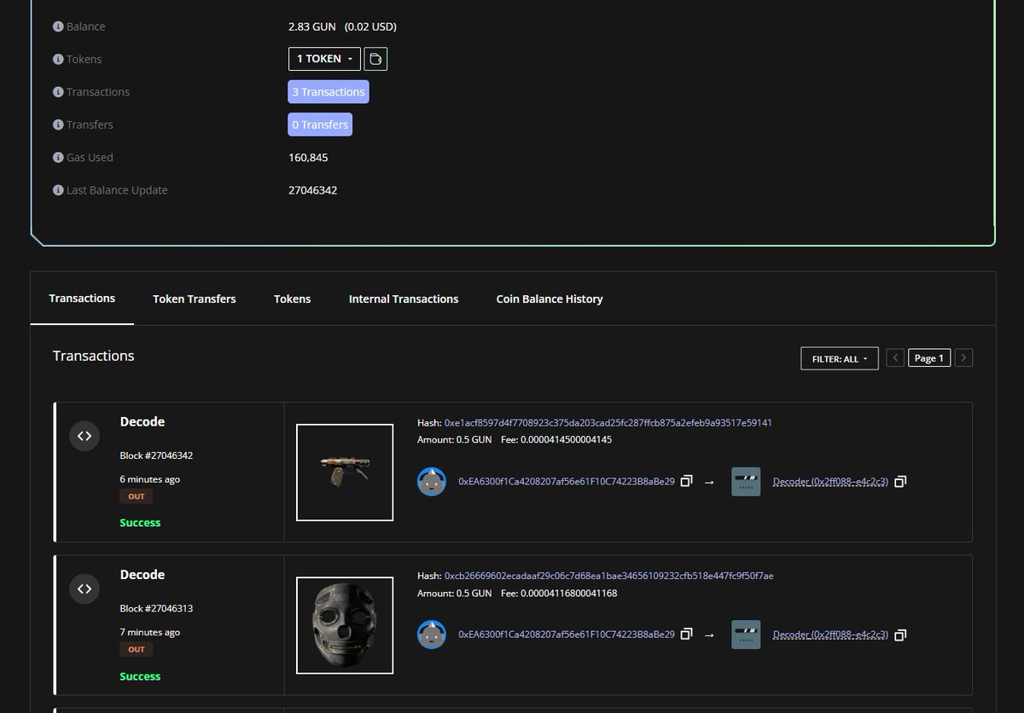Copy sender address in block #27046313 row

[x=686, y=635]
